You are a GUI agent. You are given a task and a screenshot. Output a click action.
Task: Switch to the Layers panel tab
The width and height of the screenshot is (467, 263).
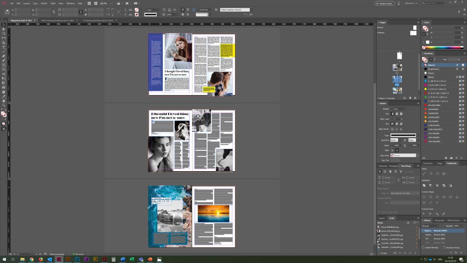tap(382, 218)
